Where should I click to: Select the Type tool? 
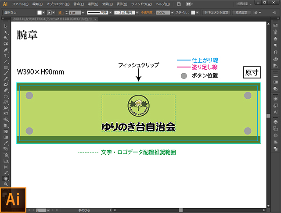click(6, 55)
